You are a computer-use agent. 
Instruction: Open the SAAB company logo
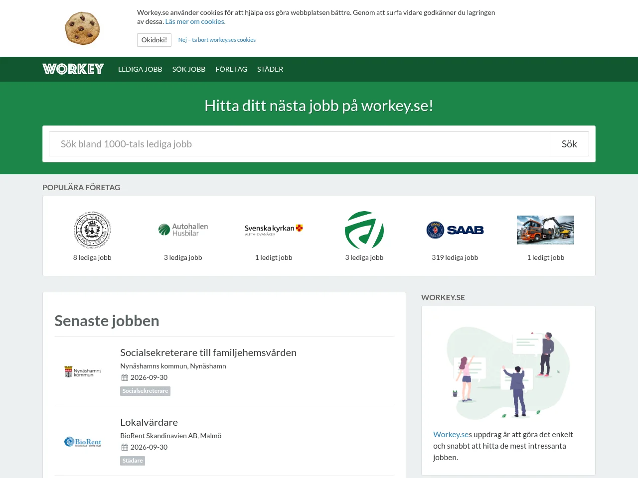455,230
